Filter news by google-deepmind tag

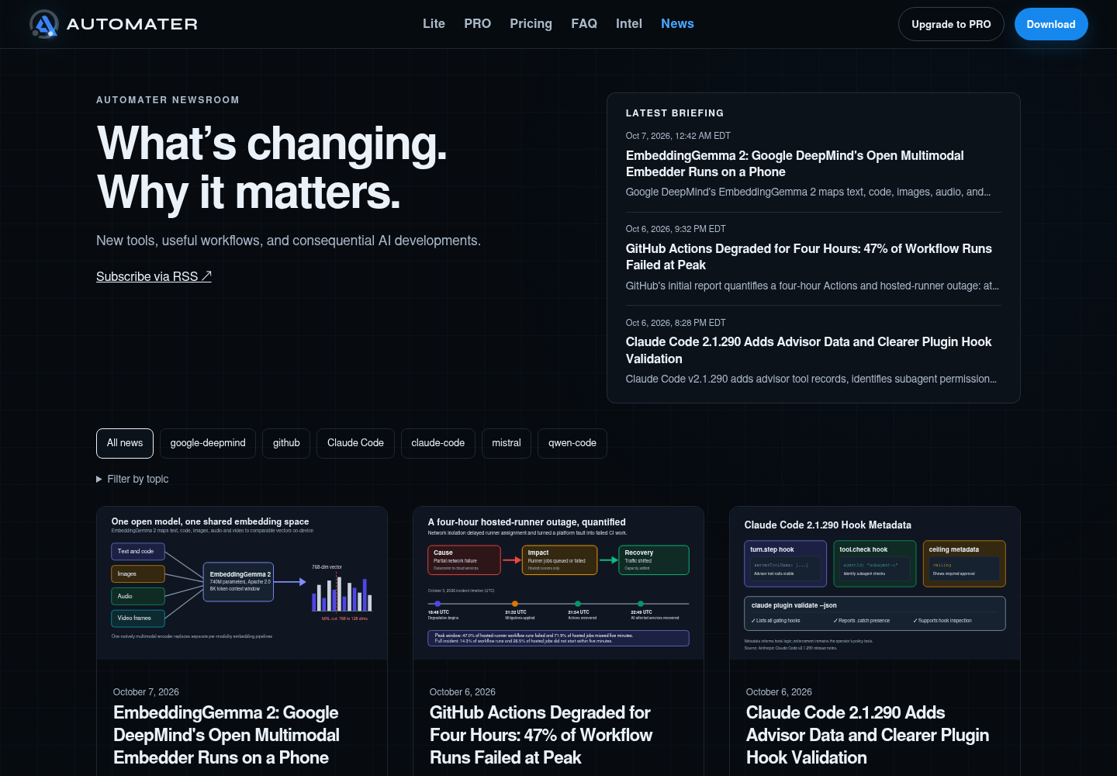click(x=208, y=443)
